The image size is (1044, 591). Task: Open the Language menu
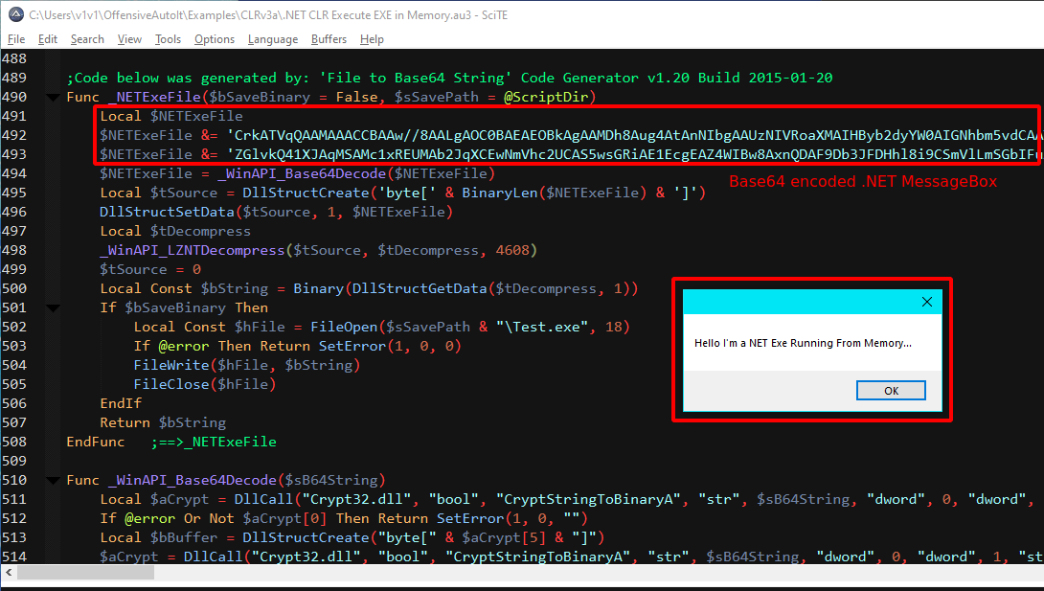[x=273, y=39]
